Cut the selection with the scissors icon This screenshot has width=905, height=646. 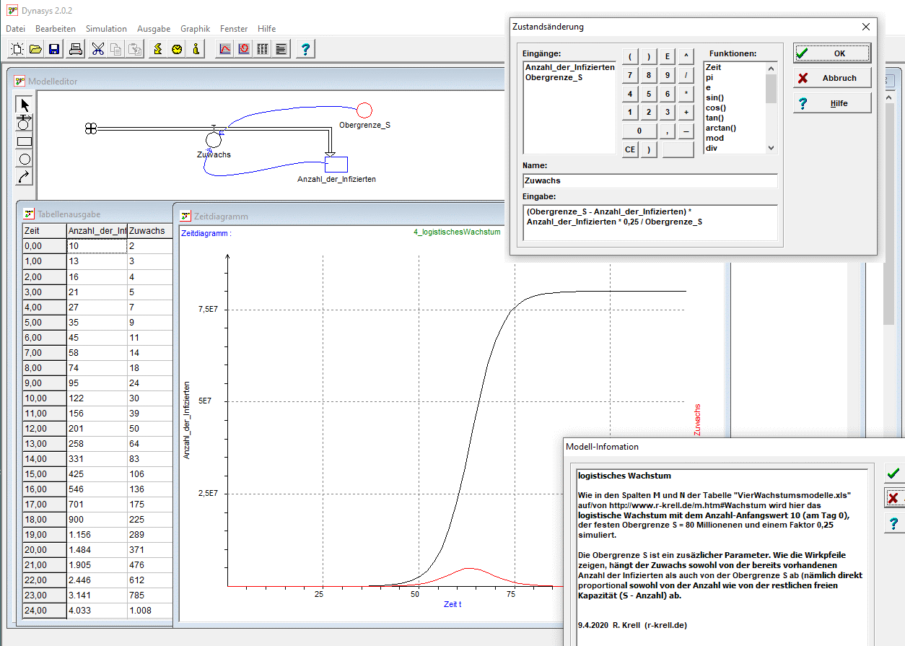click(x=98, y=49)
